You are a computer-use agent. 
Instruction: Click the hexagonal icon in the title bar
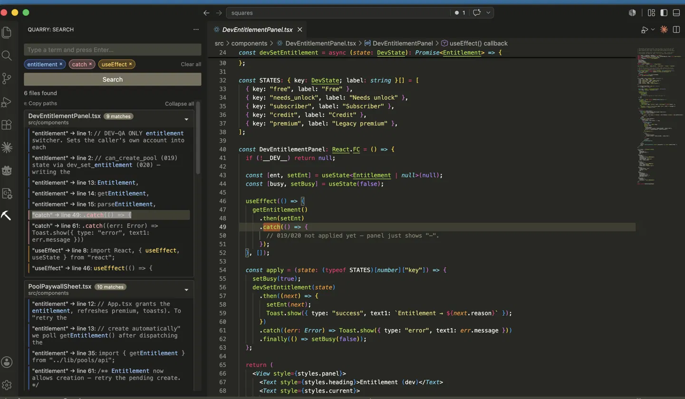point(632,13)
